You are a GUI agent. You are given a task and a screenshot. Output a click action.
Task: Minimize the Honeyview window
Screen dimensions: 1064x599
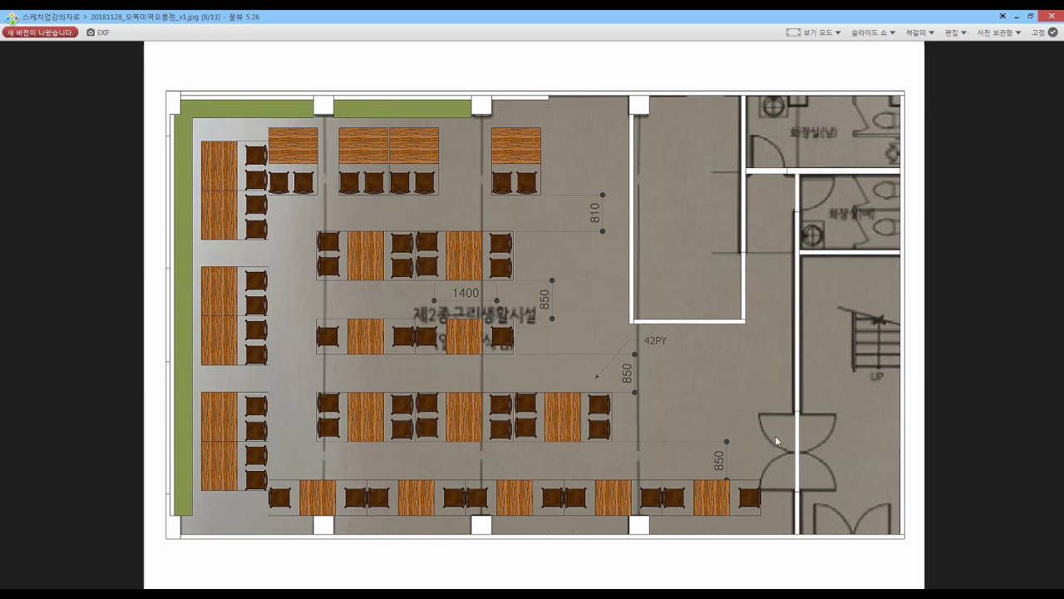[1017, 17]
